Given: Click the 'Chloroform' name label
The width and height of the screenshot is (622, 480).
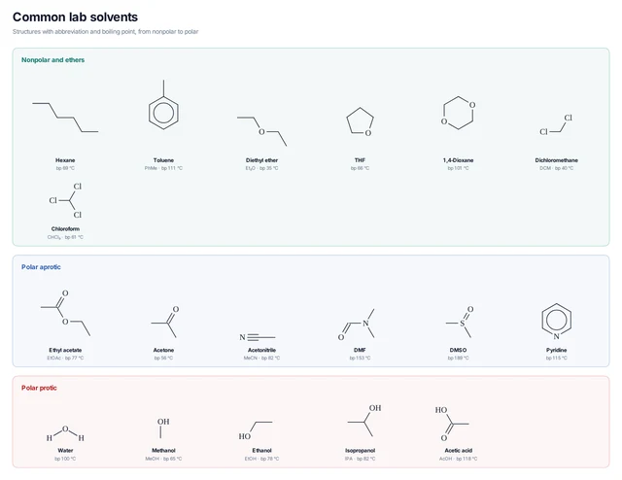Looking at the screenshot, I should point(65,229).
